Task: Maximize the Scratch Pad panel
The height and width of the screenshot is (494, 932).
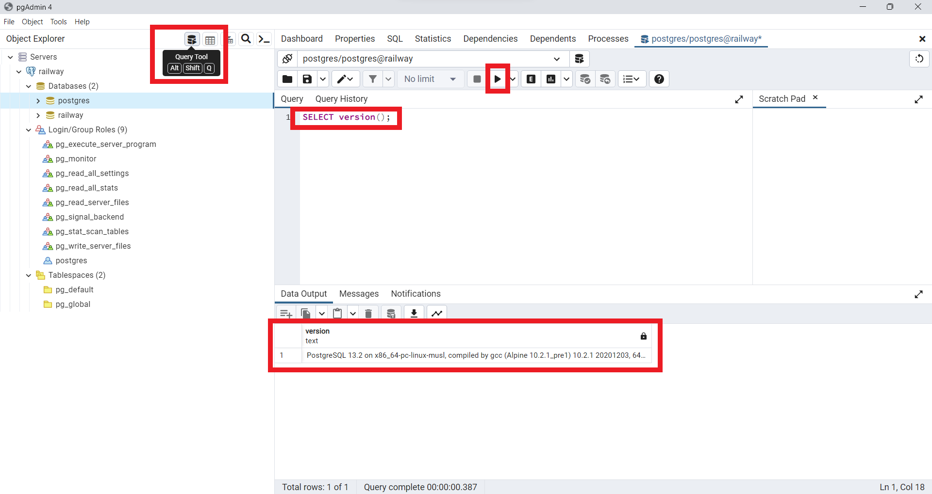Action: [x=918, y=99]
